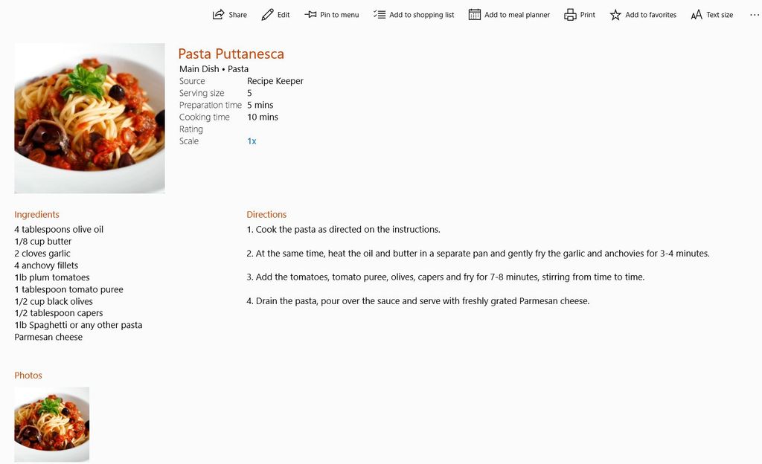Select the Directions heading

266,214
